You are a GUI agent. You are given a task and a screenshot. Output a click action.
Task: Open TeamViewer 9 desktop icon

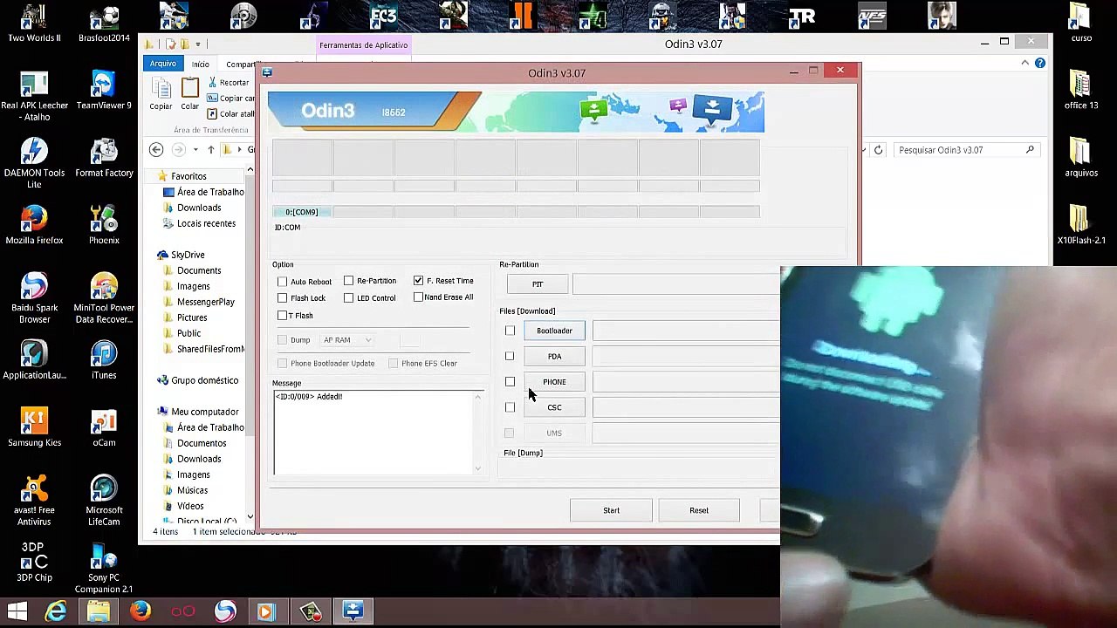point(104,91)
